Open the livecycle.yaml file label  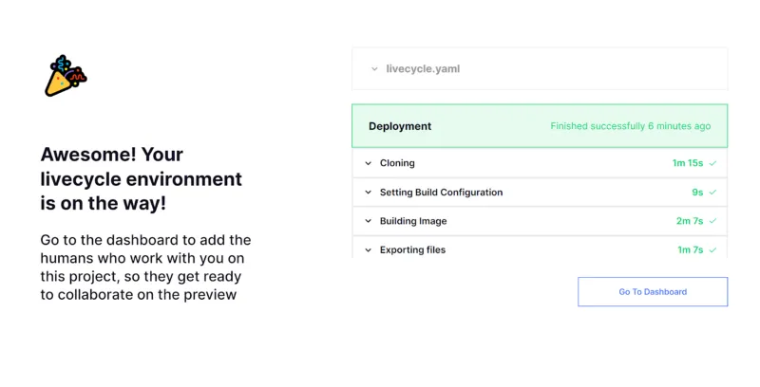coord(423,68)
